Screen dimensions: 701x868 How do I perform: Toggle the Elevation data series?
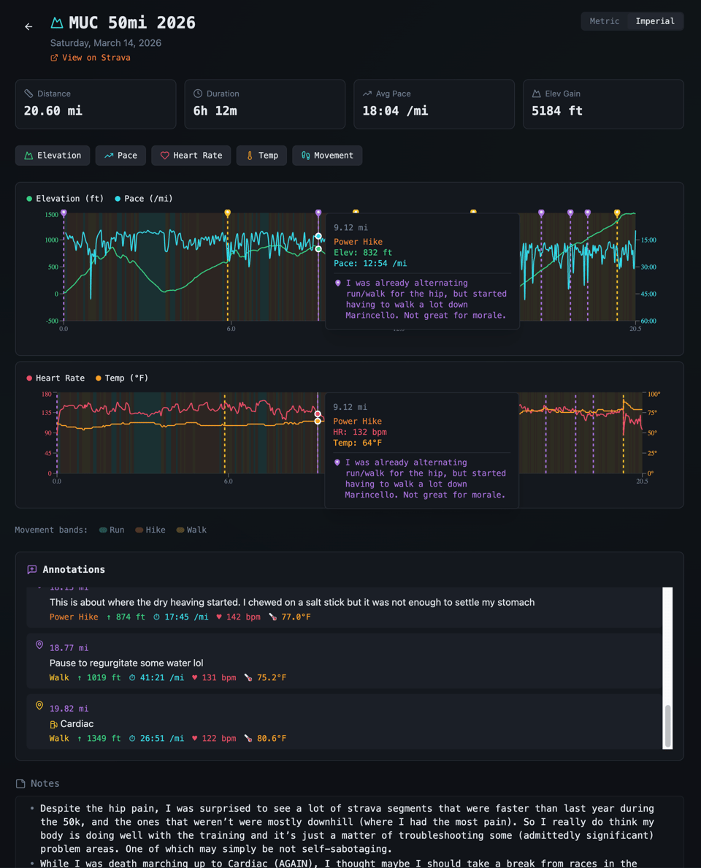[x=53, y=155]
